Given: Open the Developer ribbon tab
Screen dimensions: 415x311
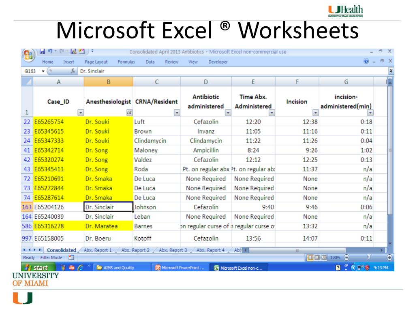Looking at the screenshot, I should click(x=218, y=62).
